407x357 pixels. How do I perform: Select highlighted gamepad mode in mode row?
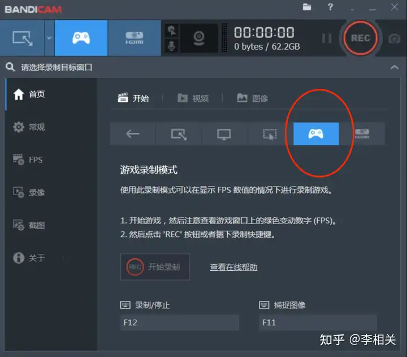(316, 134)
